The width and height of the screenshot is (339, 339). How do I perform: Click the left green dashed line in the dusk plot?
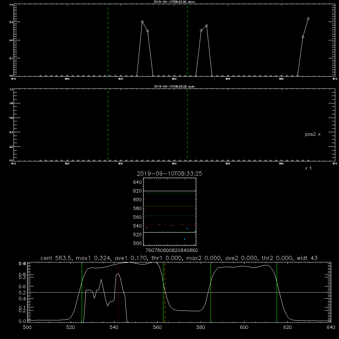108,125
